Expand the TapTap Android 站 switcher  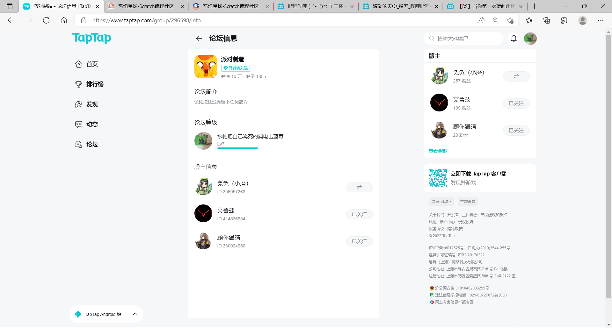pyautogui.click(x=106, y=314)
